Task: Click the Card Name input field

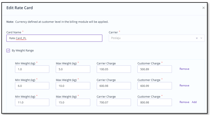Action: (54, 38)
